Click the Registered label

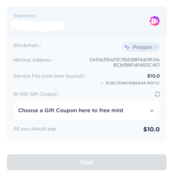24,16
